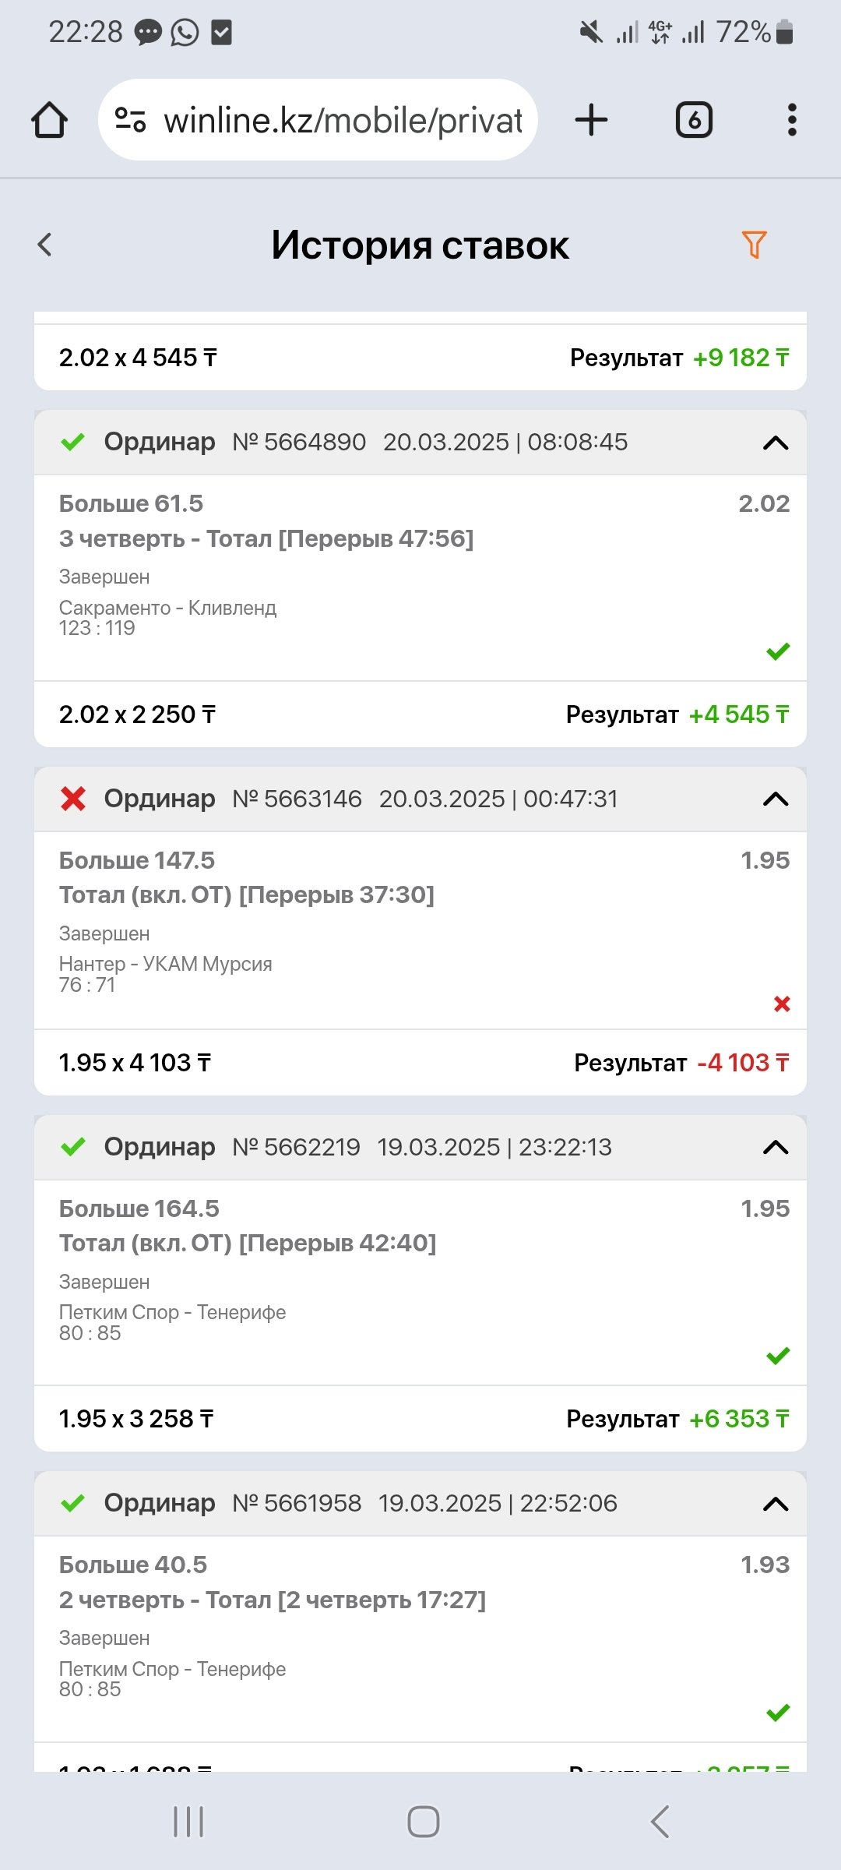The height and width of the screenshot is (1870, 841).
Task: Tap the site info icon in address bar
Action: tap(130, 121)
